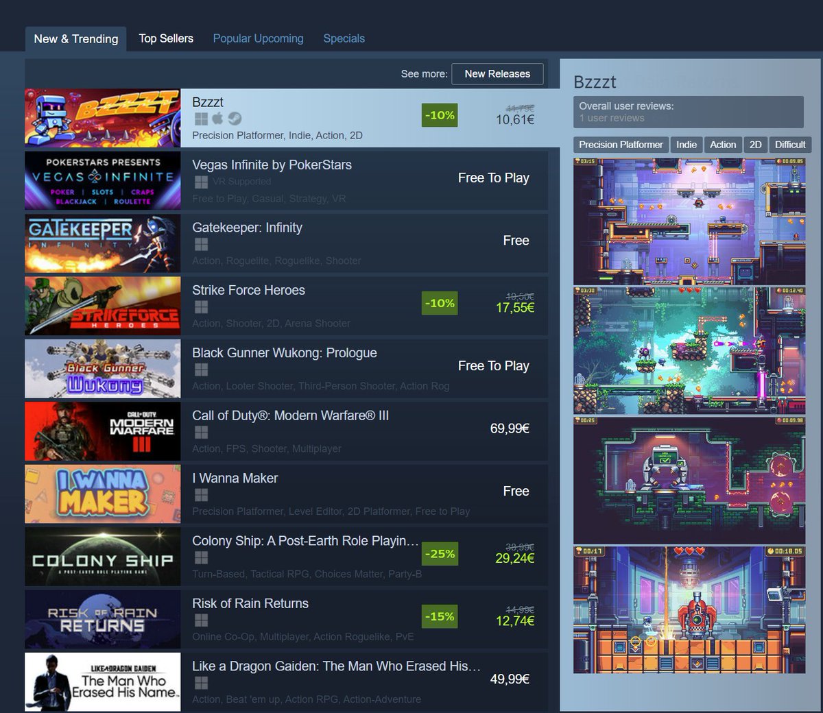Click the Gatekeeper: Infinity title
Screen dimensions: 823x713
coord(247,228)
